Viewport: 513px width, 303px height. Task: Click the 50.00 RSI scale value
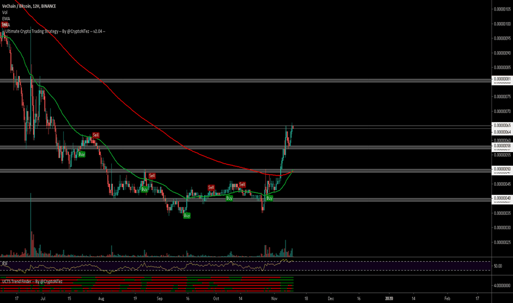click(x=498, y=266)
